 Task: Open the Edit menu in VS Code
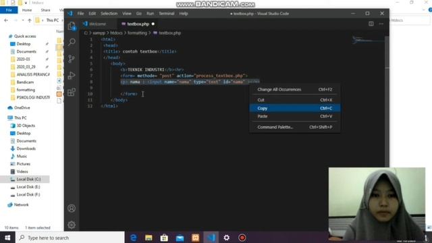pyautogui.click(x=92, y=13)
